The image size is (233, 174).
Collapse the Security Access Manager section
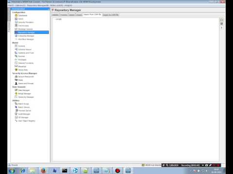coord(25,73)
